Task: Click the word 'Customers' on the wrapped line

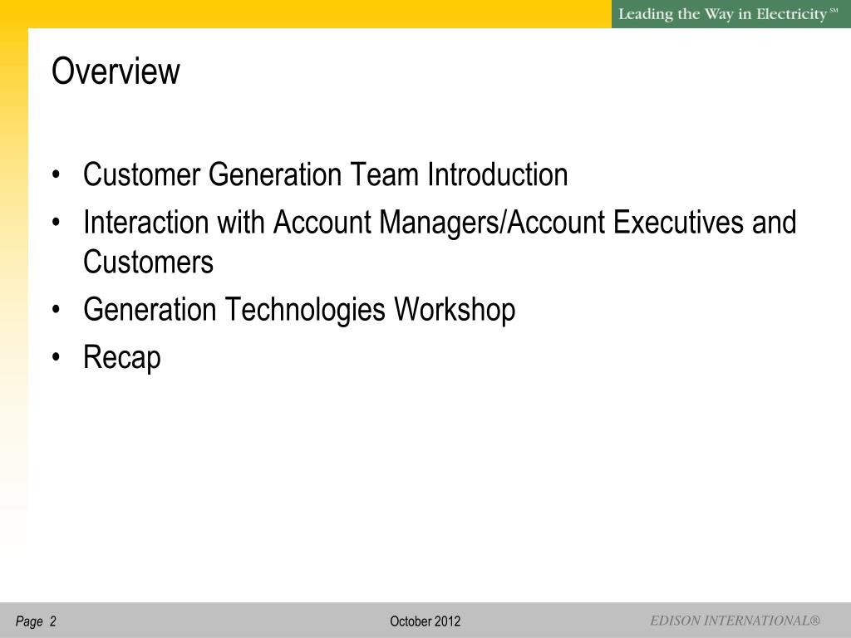Action: [x=148, y=262]
